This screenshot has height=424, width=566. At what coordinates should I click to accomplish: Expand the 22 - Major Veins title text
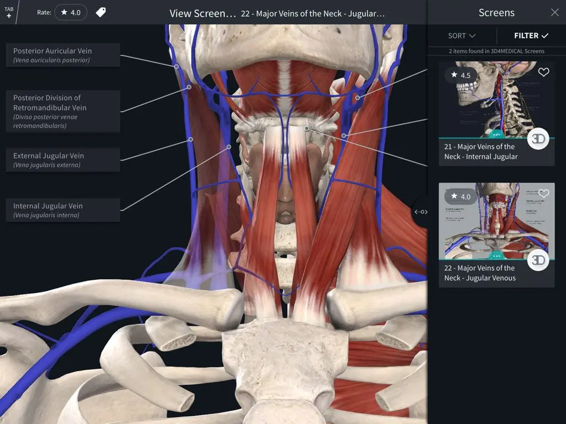point(312,13)
